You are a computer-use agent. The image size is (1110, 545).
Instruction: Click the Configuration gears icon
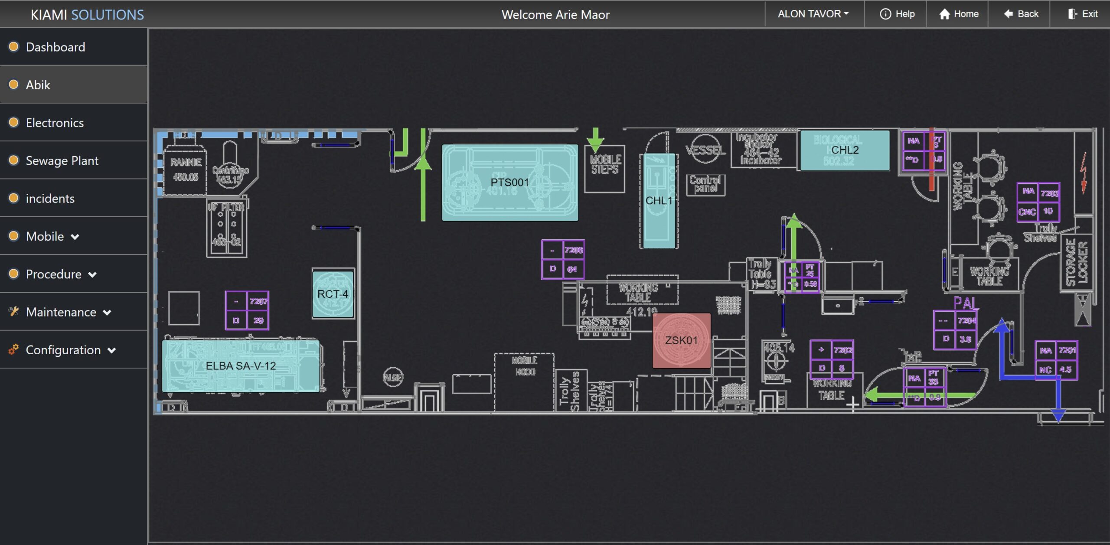coord(13,349)
